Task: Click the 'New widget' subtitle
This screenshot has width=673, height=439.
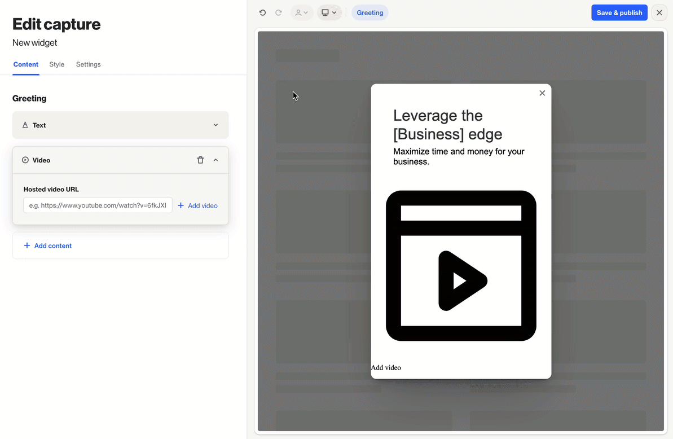Action: point(35,42)
